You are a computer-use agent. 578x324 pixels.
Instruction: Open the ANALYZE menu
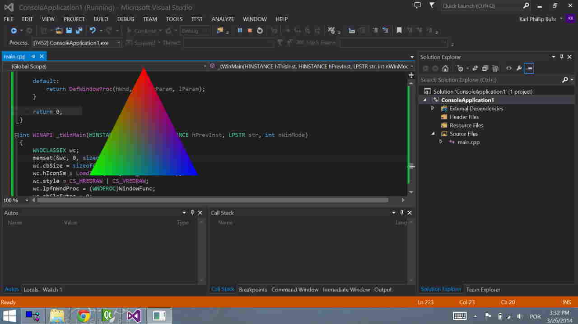(x=223, y=19)
